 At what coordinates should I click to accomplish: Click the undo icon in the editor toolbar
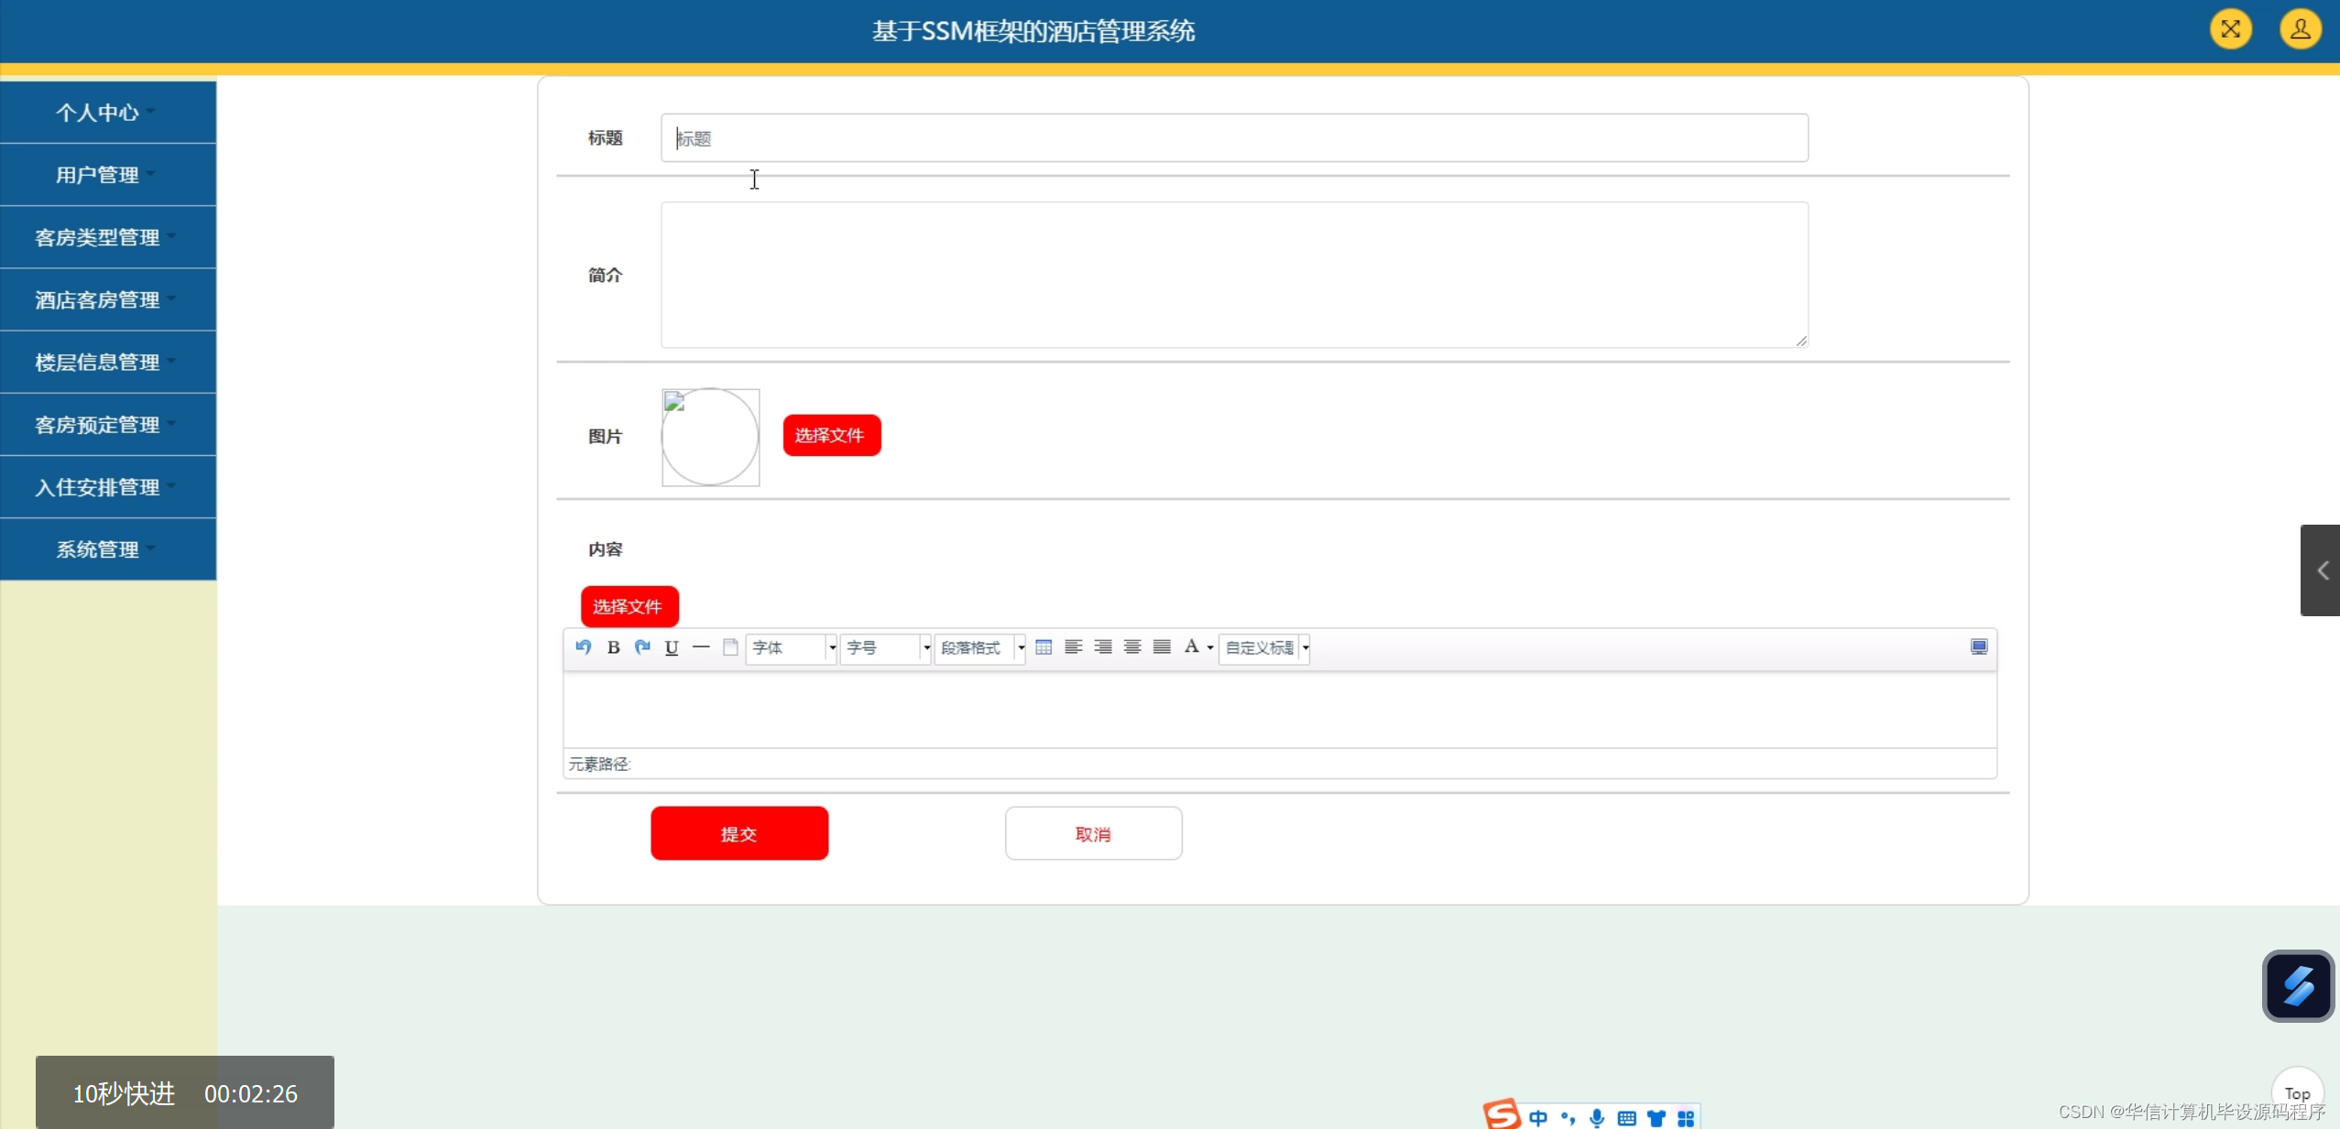point(584,647)
